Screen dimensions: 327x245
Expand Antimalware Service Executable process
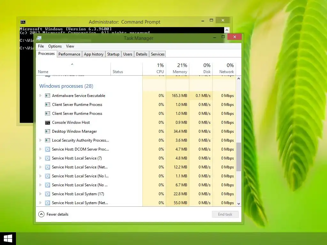coord(41,96)
